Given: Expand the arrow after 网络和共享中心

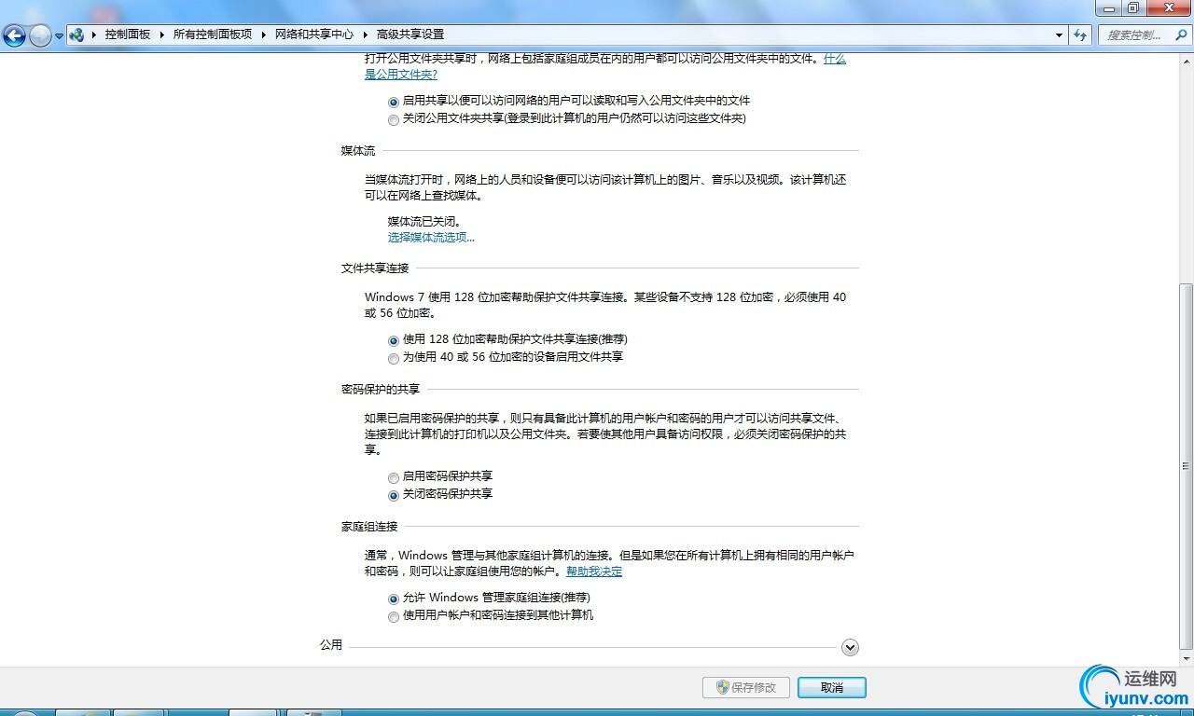Looking at the screenshot, I should coord(366,34).
